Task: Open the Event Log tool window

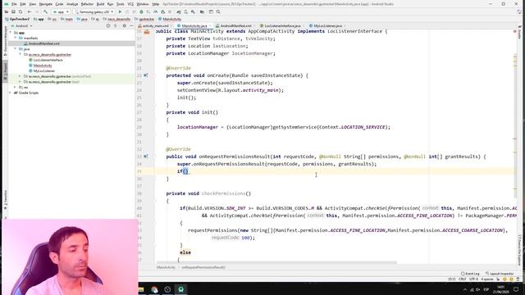Action: tap(470, 274)
